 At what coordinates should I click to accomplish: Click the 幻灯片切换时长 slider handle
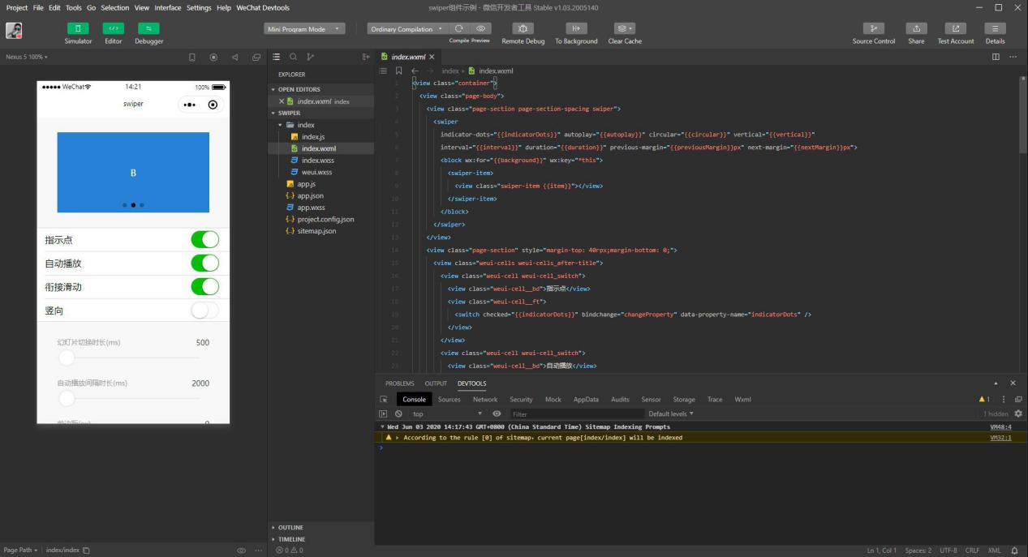point(67,358)
